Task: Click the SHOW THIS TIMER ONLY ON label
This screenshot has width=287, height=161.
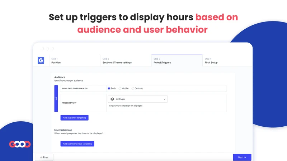Action: 75,88
